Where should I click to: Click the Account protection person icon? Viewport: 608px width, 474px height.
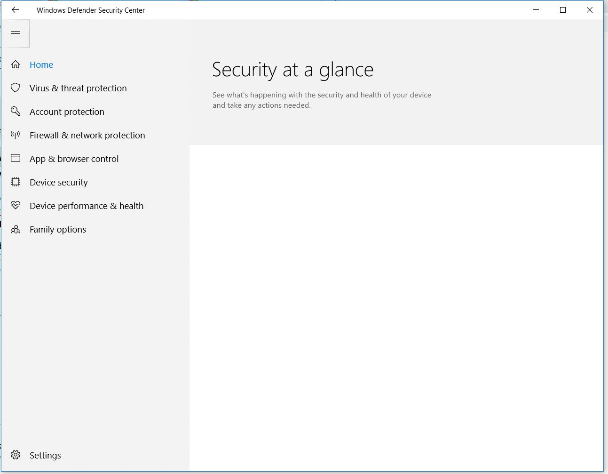(x=16, y=111)
